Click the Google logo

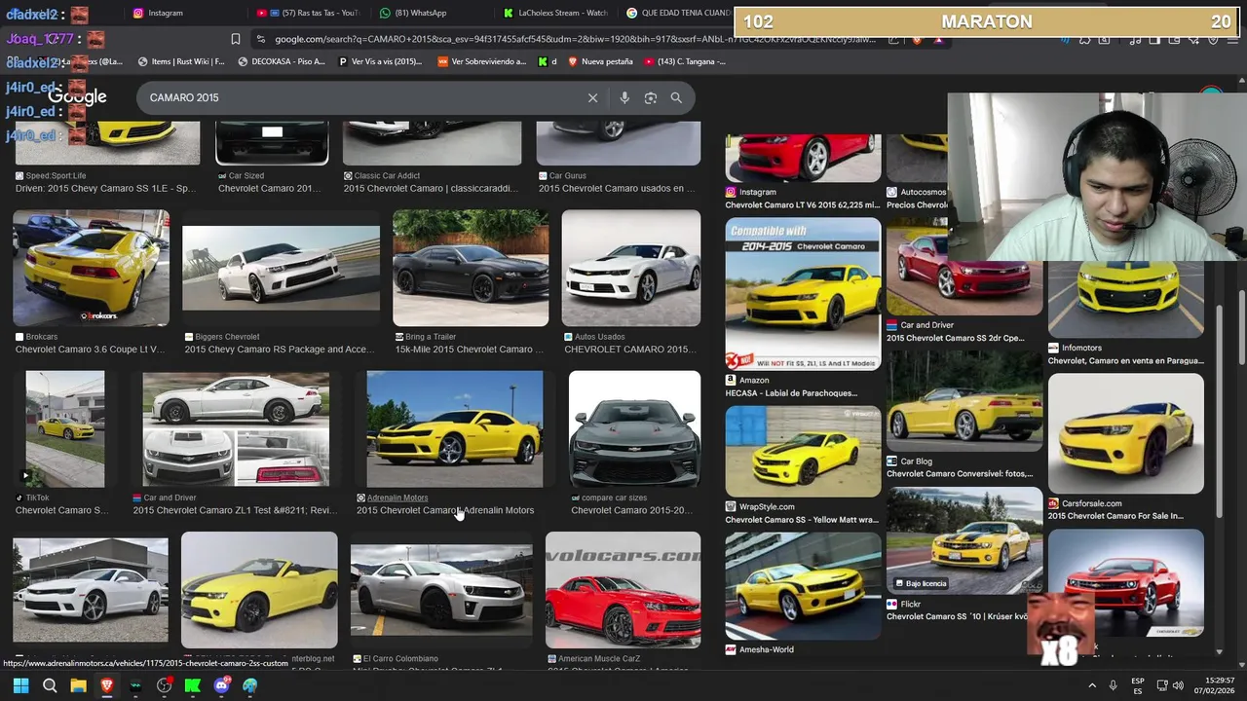tap(78, 96)
